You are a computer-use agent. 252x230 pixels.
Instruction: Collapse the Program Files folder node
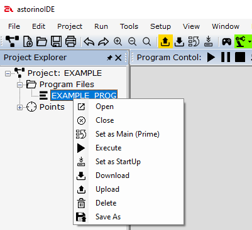[19, 85]
